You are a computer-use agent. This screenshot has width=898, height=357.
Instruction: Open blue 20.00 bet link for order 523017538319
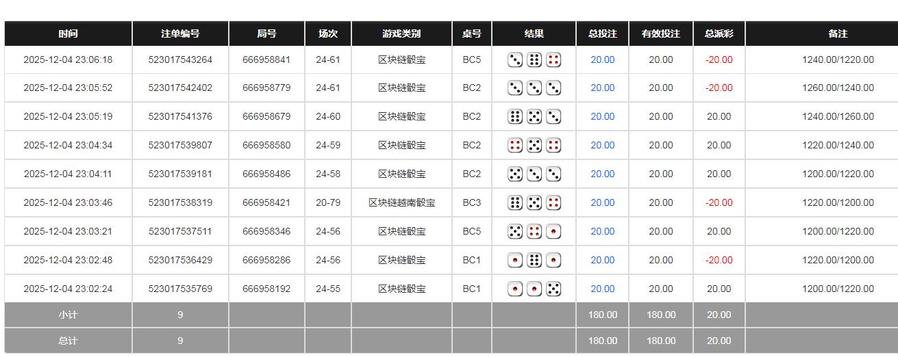[602, 203]
